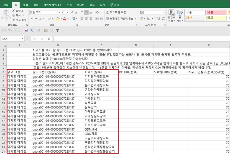Screen dimensions: 230x154
Task: Center text horizontally
Action: 86,18
